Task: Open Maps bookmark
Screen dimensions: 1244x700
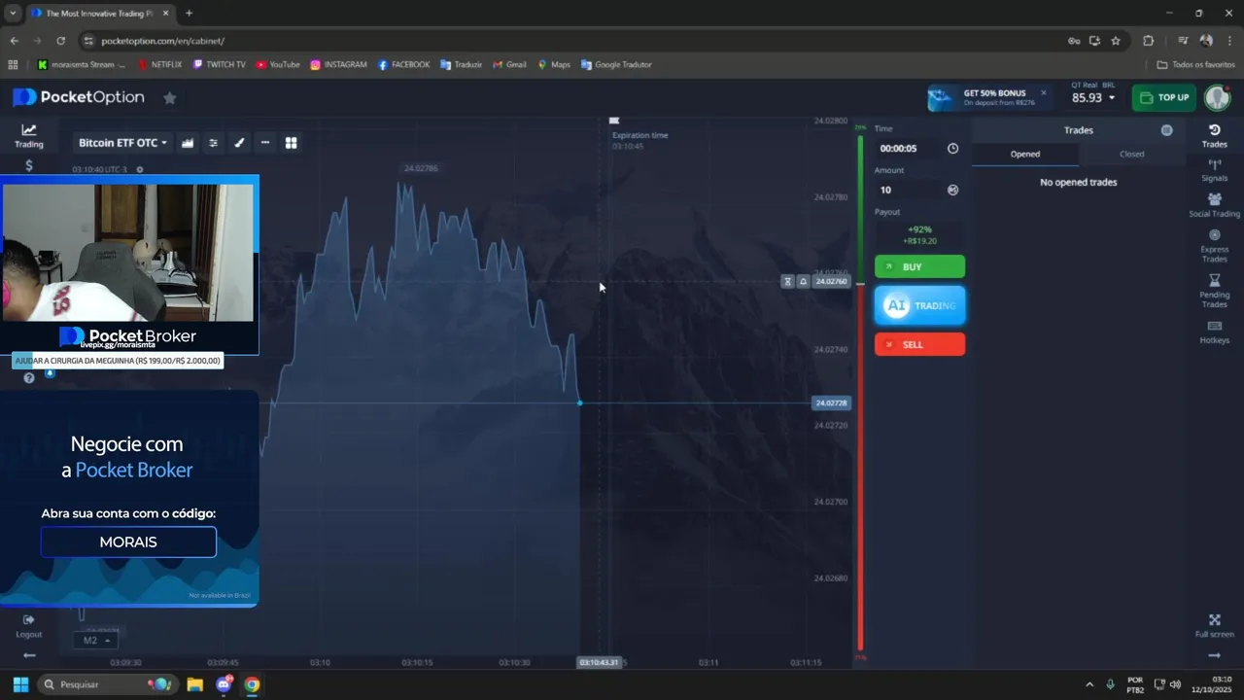Action: coord(554,65)
